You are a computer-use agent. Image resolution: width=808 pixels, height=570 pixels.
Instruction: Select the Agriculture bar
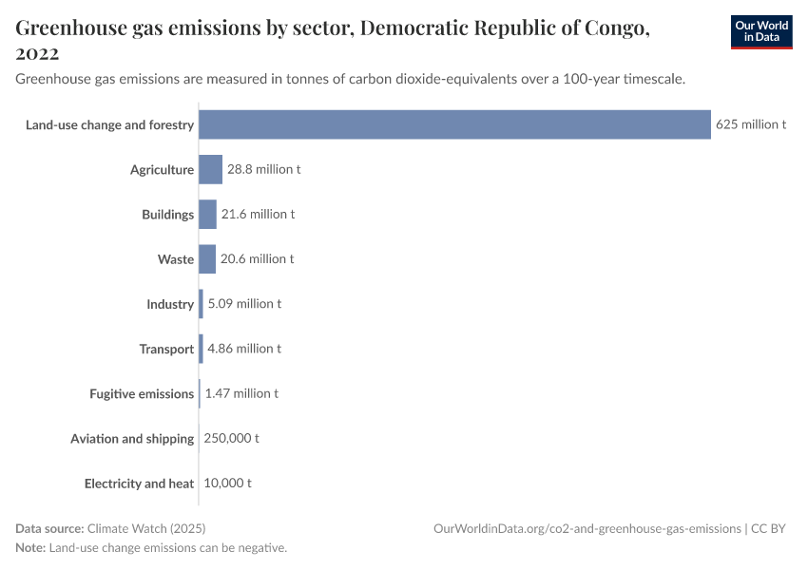coord(210,170)
